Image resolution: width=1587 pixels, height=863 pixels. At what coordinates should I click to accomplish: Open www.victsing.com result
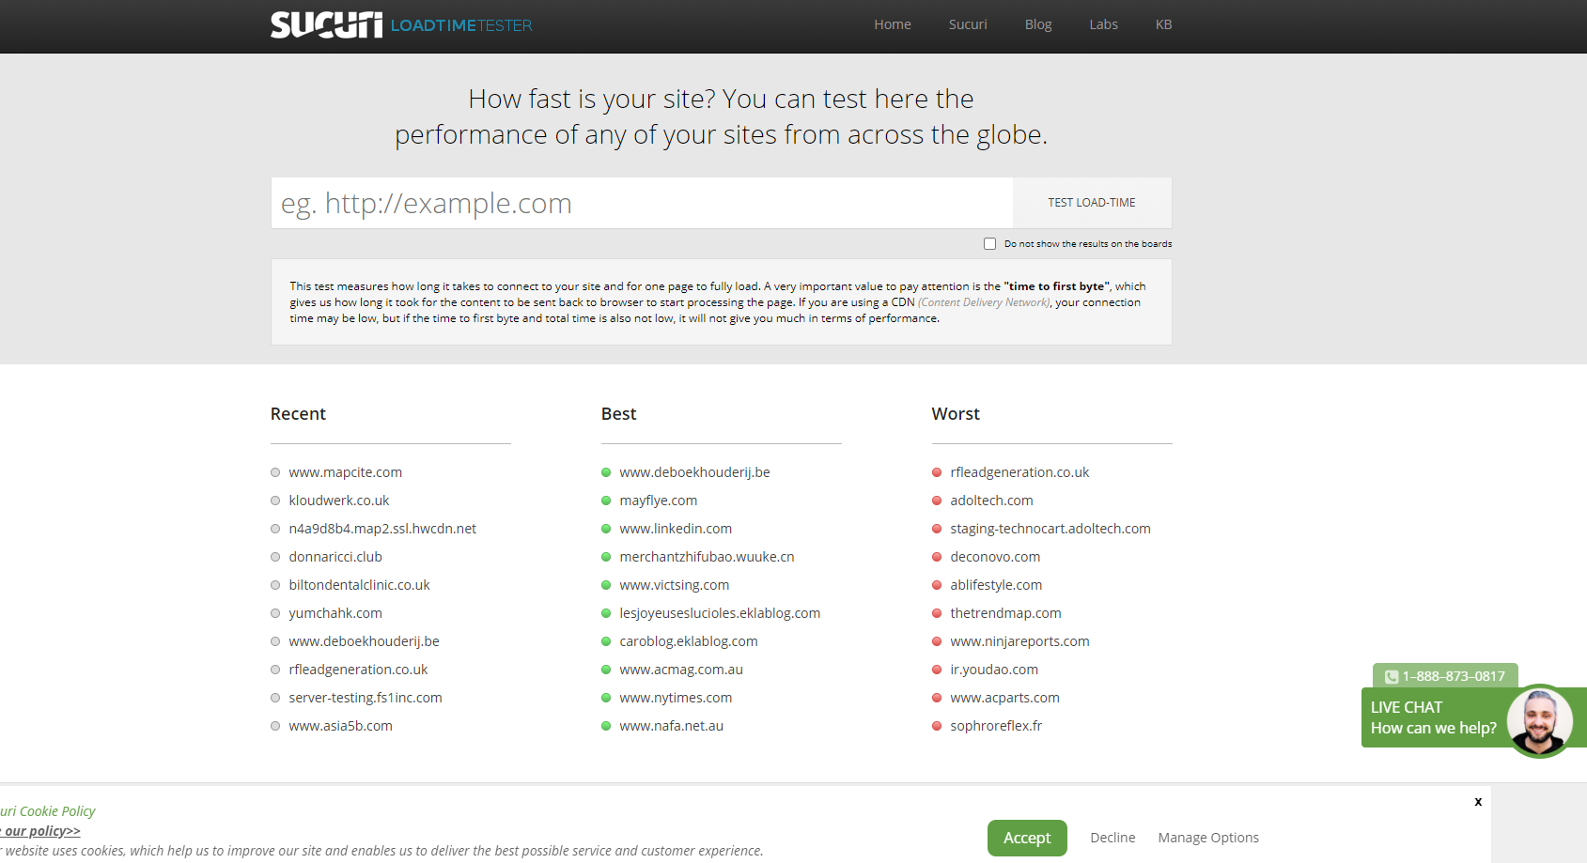pyautogui.click(x=674, y=585)
